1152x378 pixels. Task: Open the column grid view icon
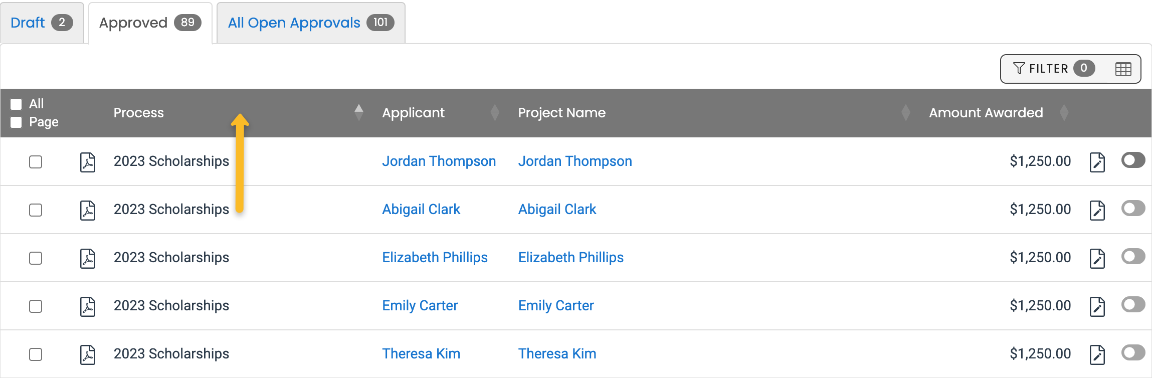[x=1123, y=69]
